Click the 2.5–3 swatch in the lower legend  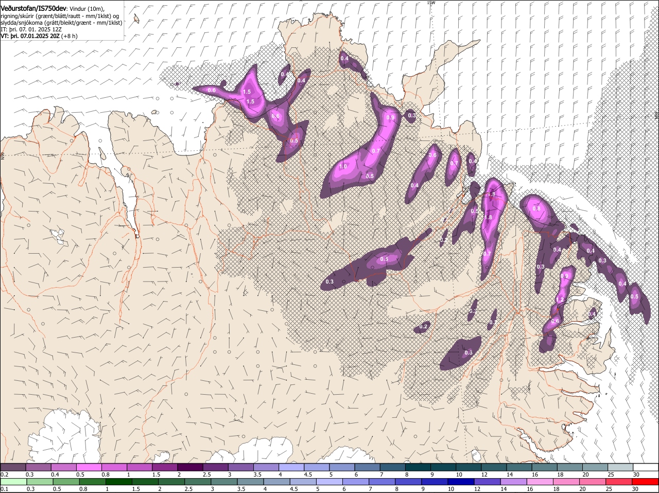click(x=197, y=482)
